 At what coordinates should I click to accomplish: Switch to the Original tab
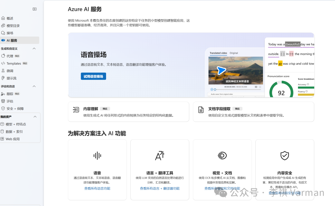click(234, 53)
